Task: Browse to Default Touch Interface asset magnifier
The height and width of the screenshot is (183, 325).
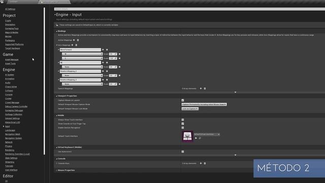Action: [x=200, y=138]
